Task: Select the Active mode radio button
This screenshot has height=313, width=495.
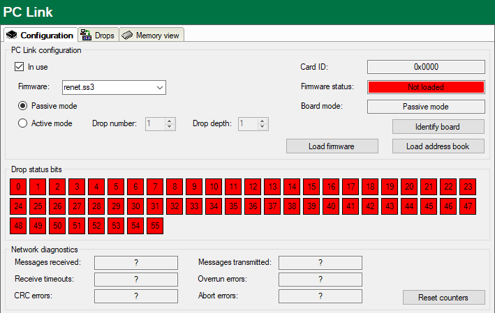Action: point(23,123)
